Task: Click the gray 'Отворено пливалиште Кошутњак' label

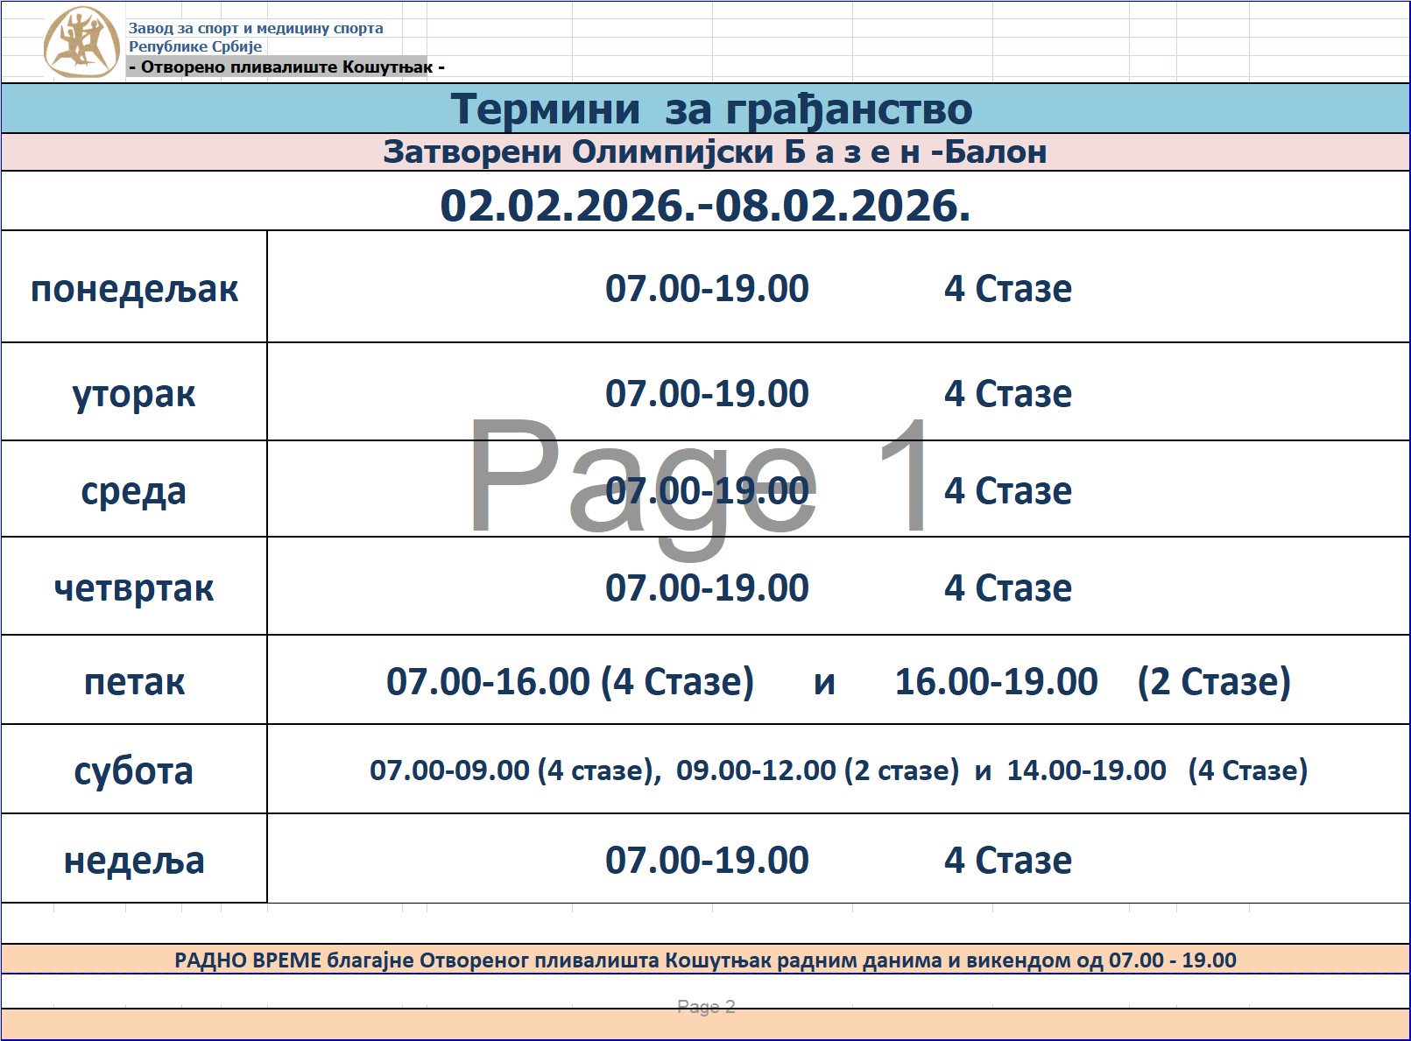Action: pos(286,67)
